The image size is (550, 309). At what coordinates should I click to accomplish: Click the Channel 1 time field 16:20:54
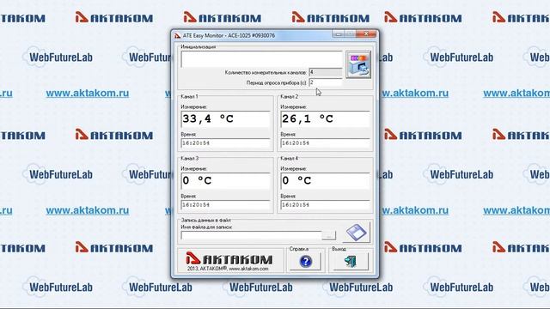coord(225,143)
